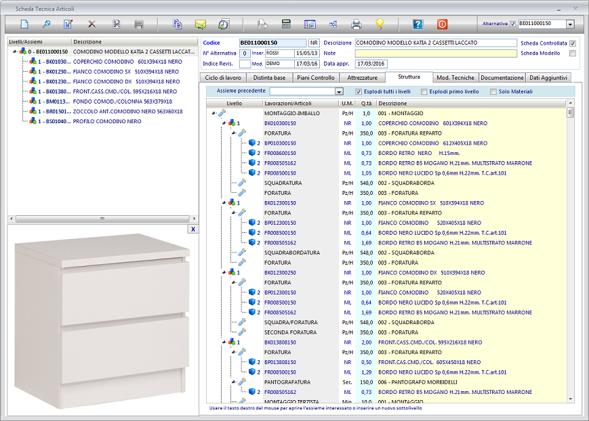Viewport: 589px width, 421px height.
Task: Click the greyed-out save diskette icon
Action: pos(139,24)
